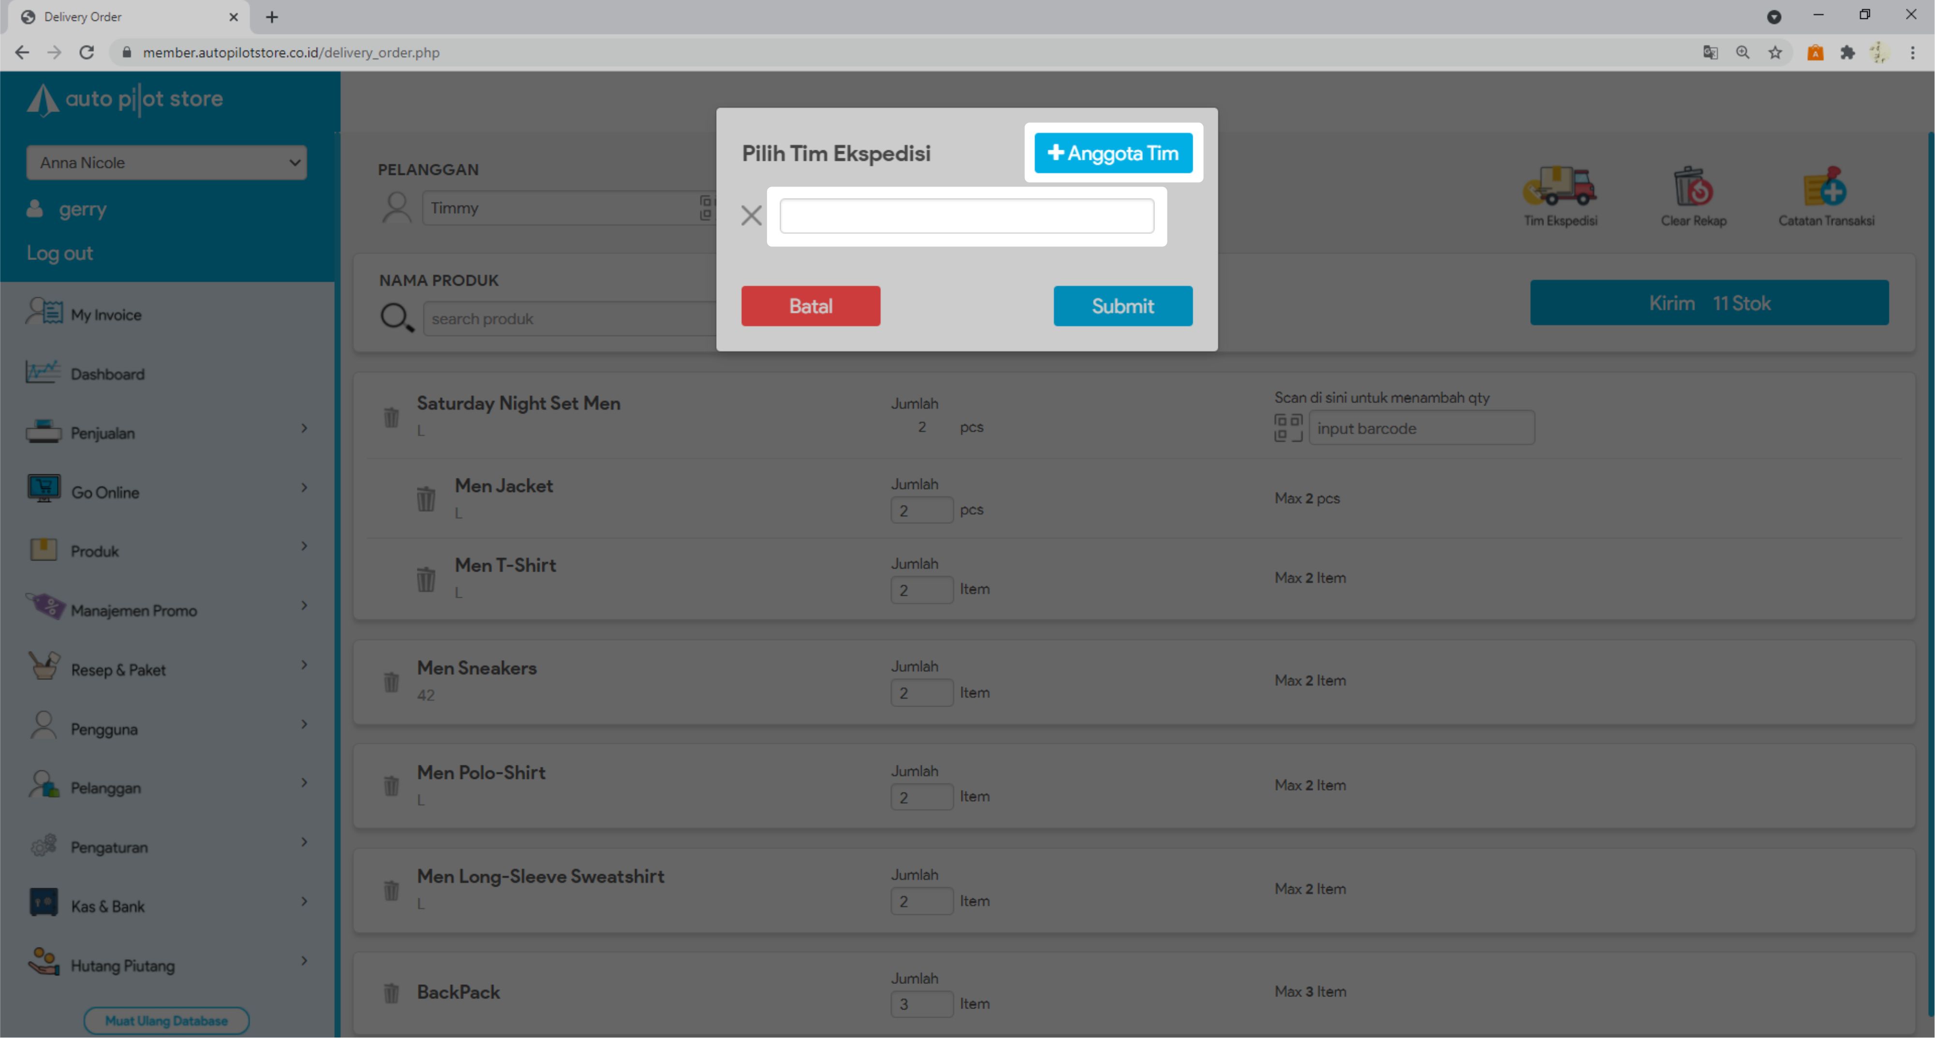Expand the Go Online submenu chevron
Viewport: 1935px width, 1038px height.
click(x=304, y=488)
